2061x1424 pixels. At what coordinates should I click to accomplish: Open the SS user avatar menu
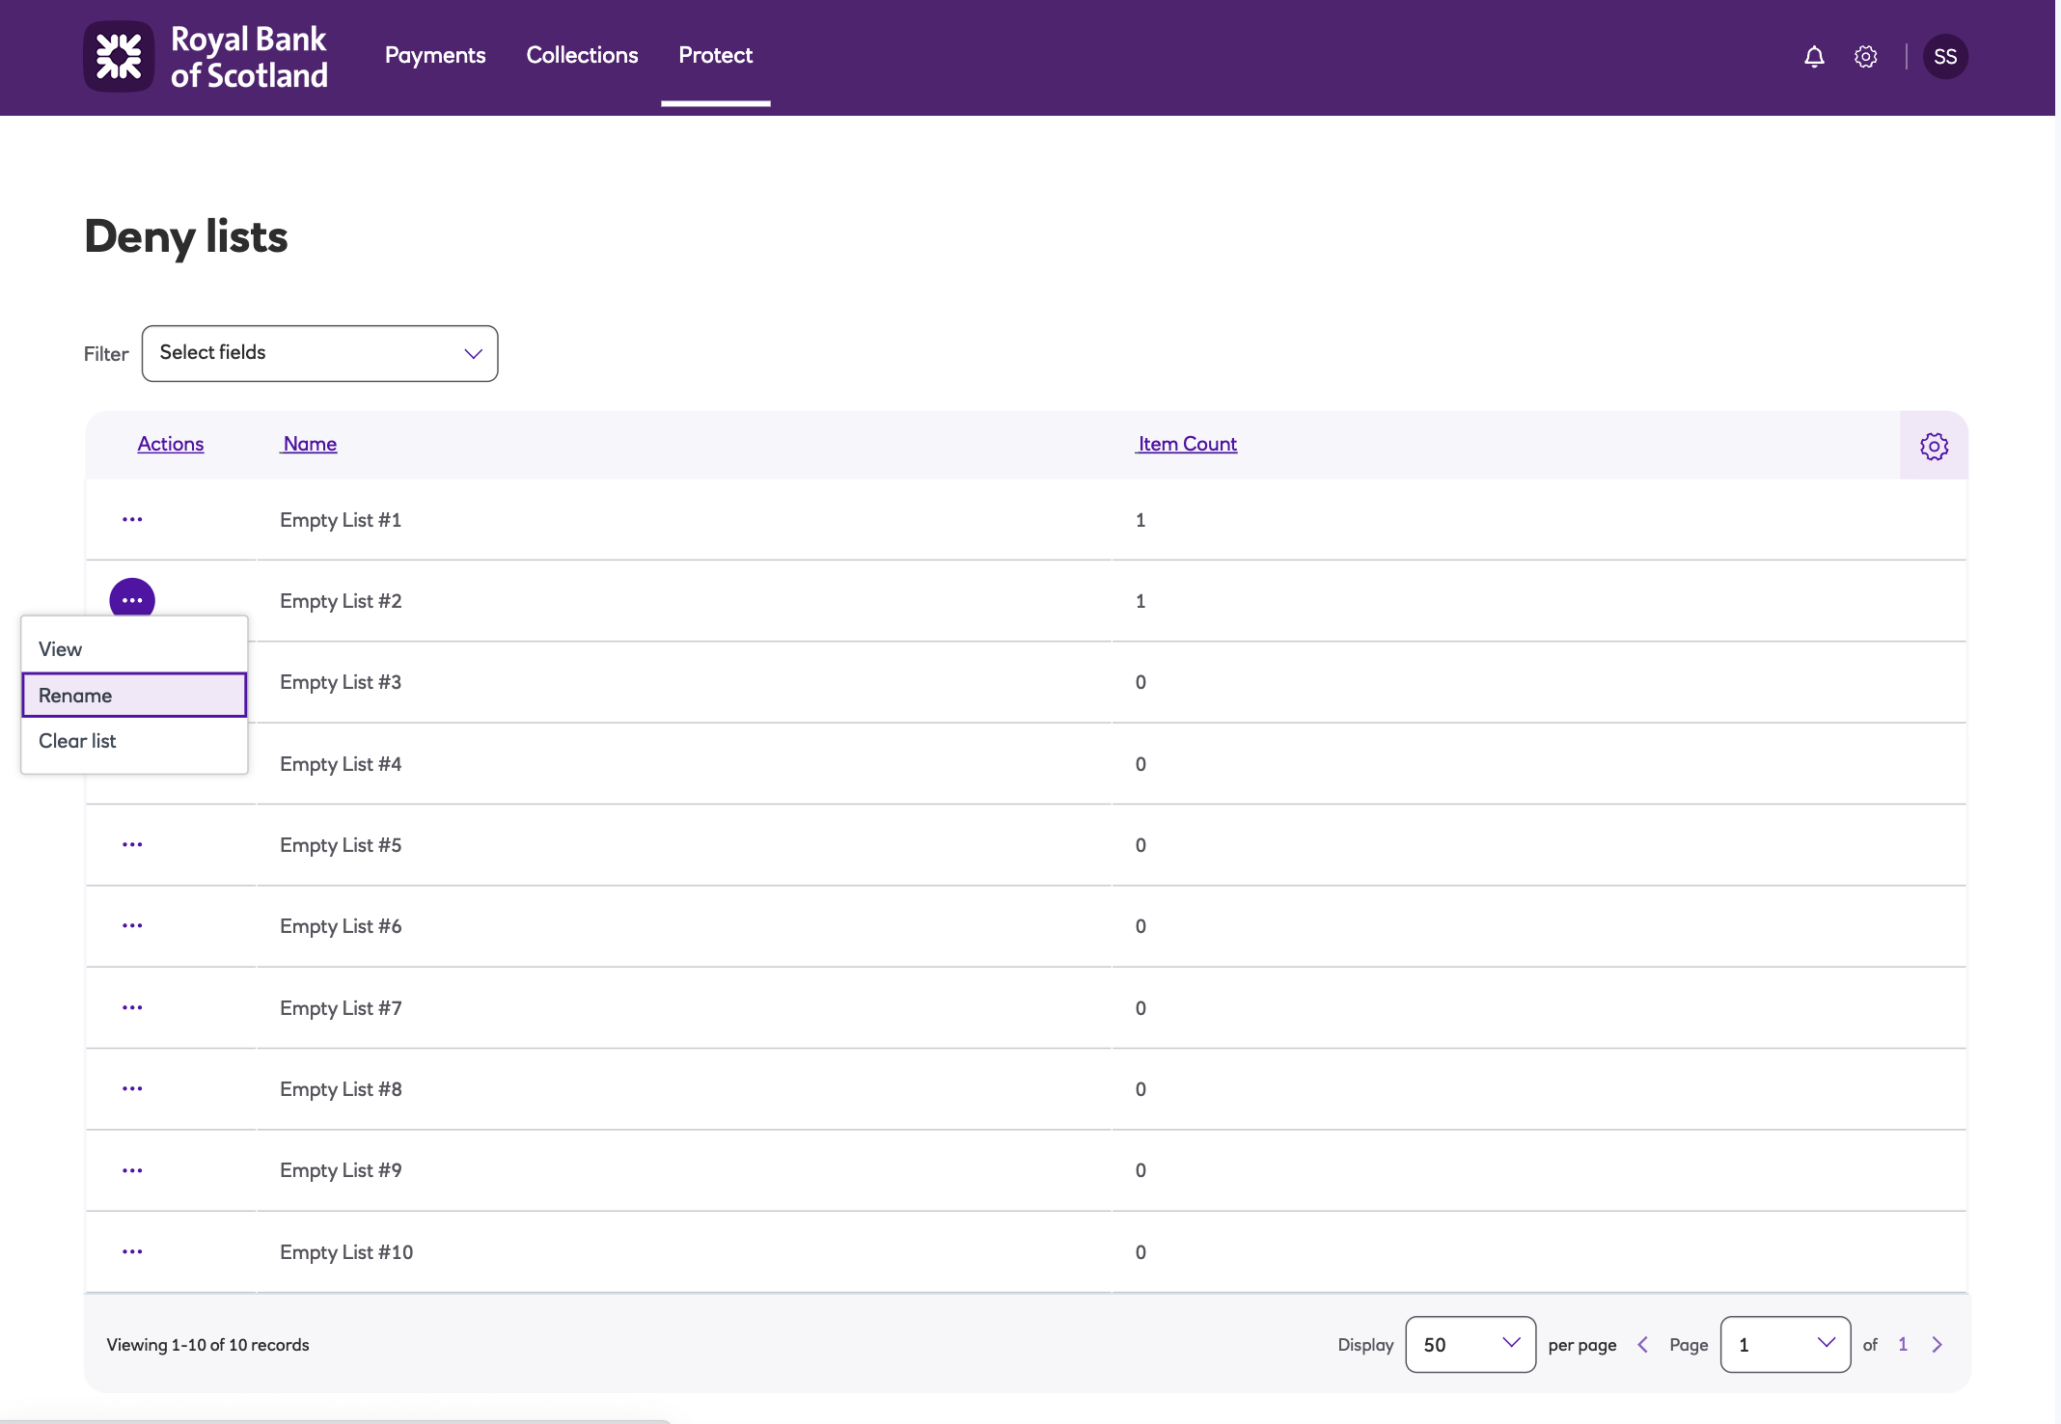[x=1945, y=57]
